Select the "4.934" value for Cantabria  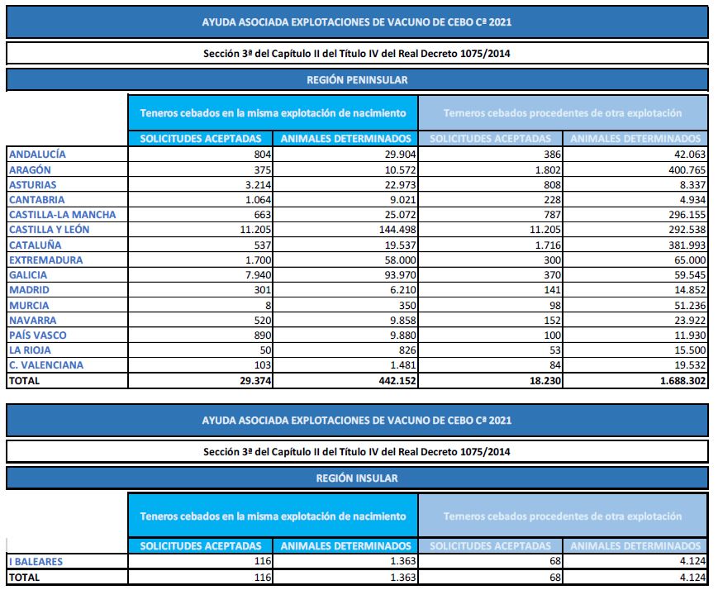pyautogui.click(x=693, y=200)
